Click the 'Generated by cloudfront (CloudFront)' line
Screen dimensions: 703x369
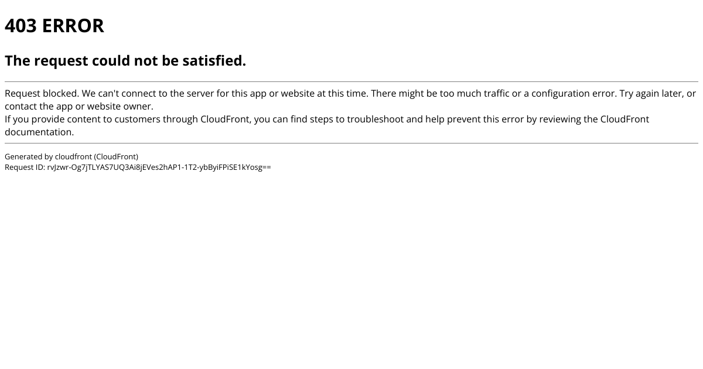coord(71,156)
